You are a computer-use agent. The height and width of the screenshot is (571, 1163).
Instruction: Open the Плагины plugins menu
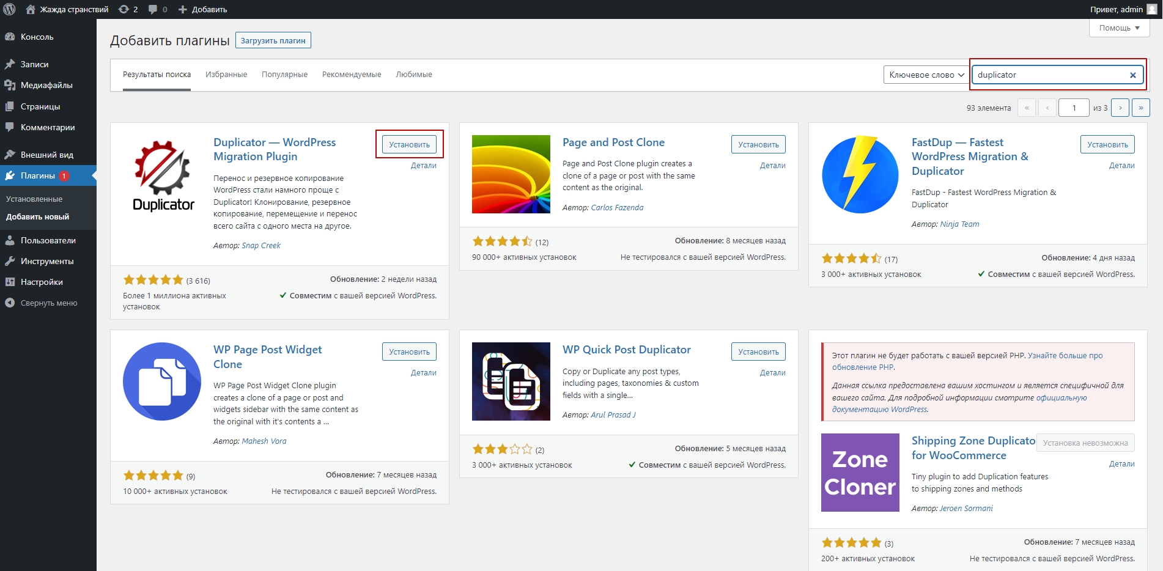[x=48, y=175]
